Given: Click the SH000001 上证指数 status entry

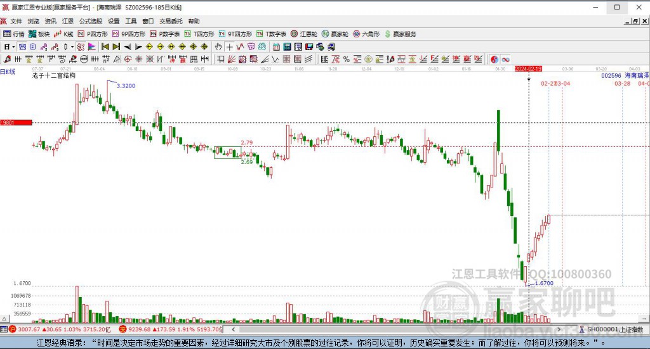Looking at the screenshot, I should tap(611, 329).
